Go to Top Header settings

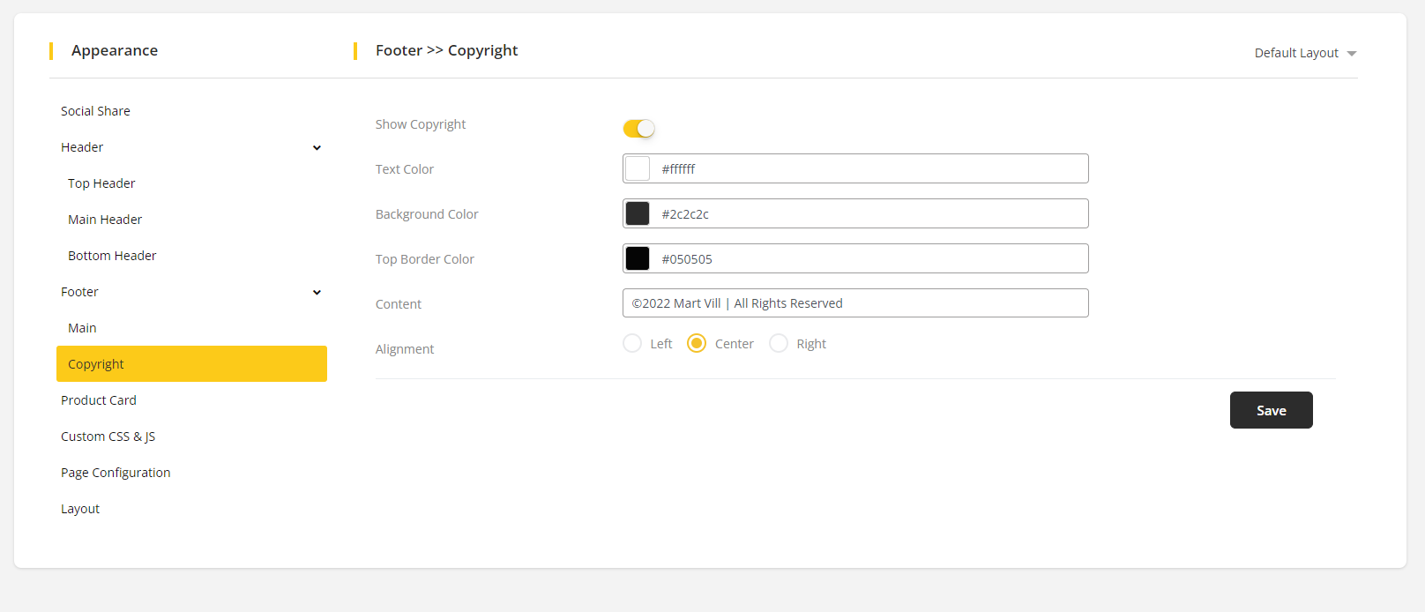tap(101, 183)
